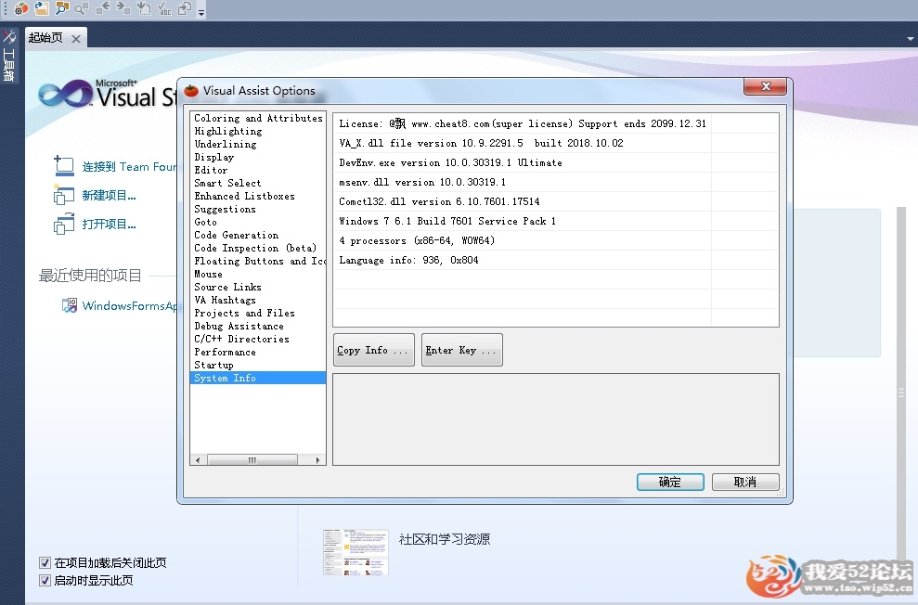Click the abc spell check toolbar icon
918x605 pixels.
point(164,8)
